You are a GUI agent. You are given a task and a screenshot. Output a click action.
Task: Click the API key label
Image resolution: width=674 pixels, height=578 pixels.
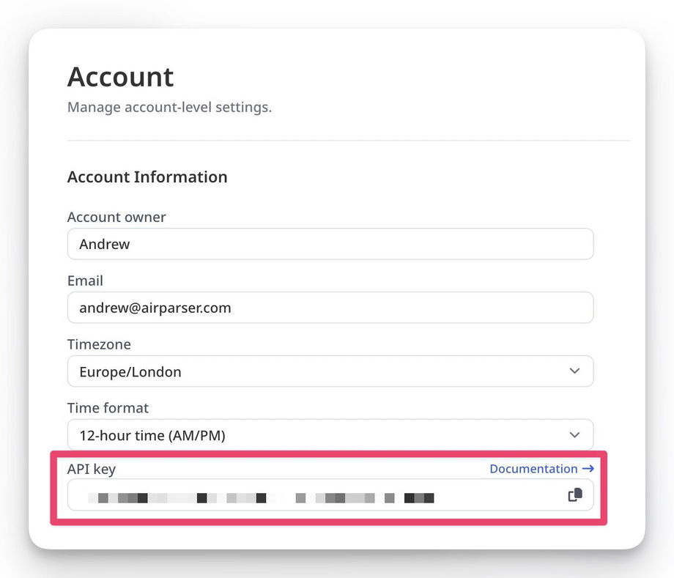(92, 469)
